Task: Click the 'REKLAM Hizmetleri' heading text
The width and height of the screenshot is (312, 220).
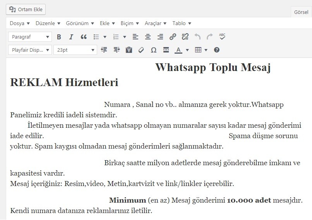Action: [x=64, y=82]
